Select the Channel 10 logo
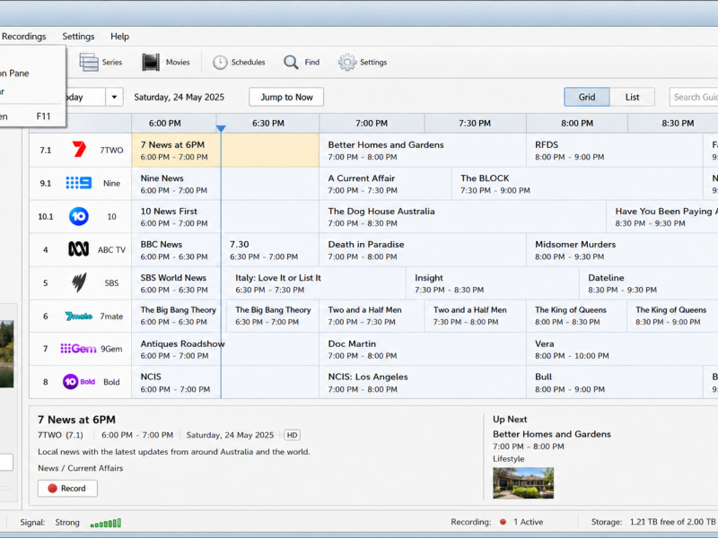Viewport: 718px width, 538px height. 79,216
